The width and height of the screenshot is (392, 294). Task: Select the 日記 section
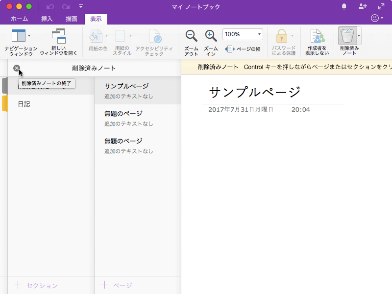point(24,104)
